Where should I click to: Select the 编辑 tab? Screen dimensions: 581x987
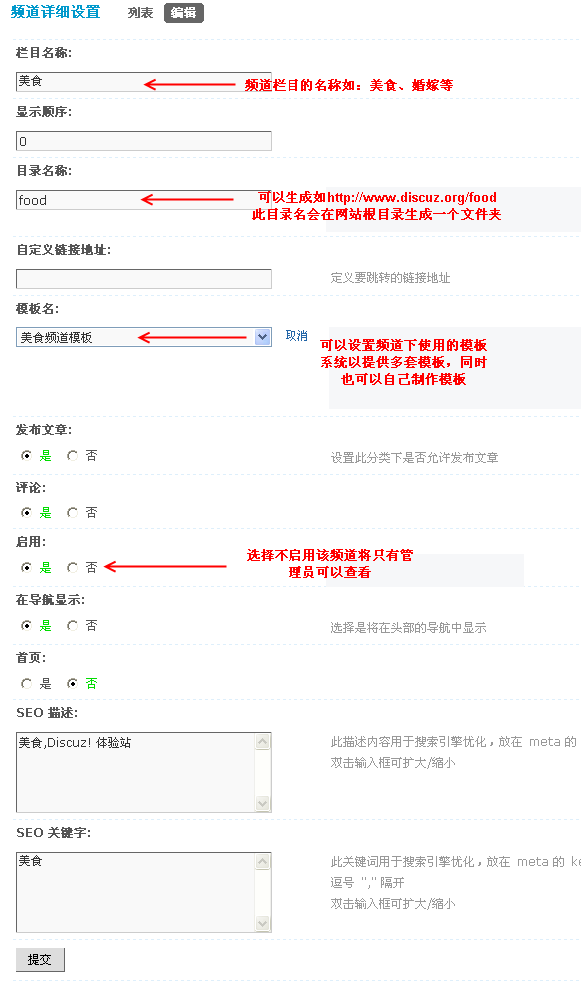(183, 13)
